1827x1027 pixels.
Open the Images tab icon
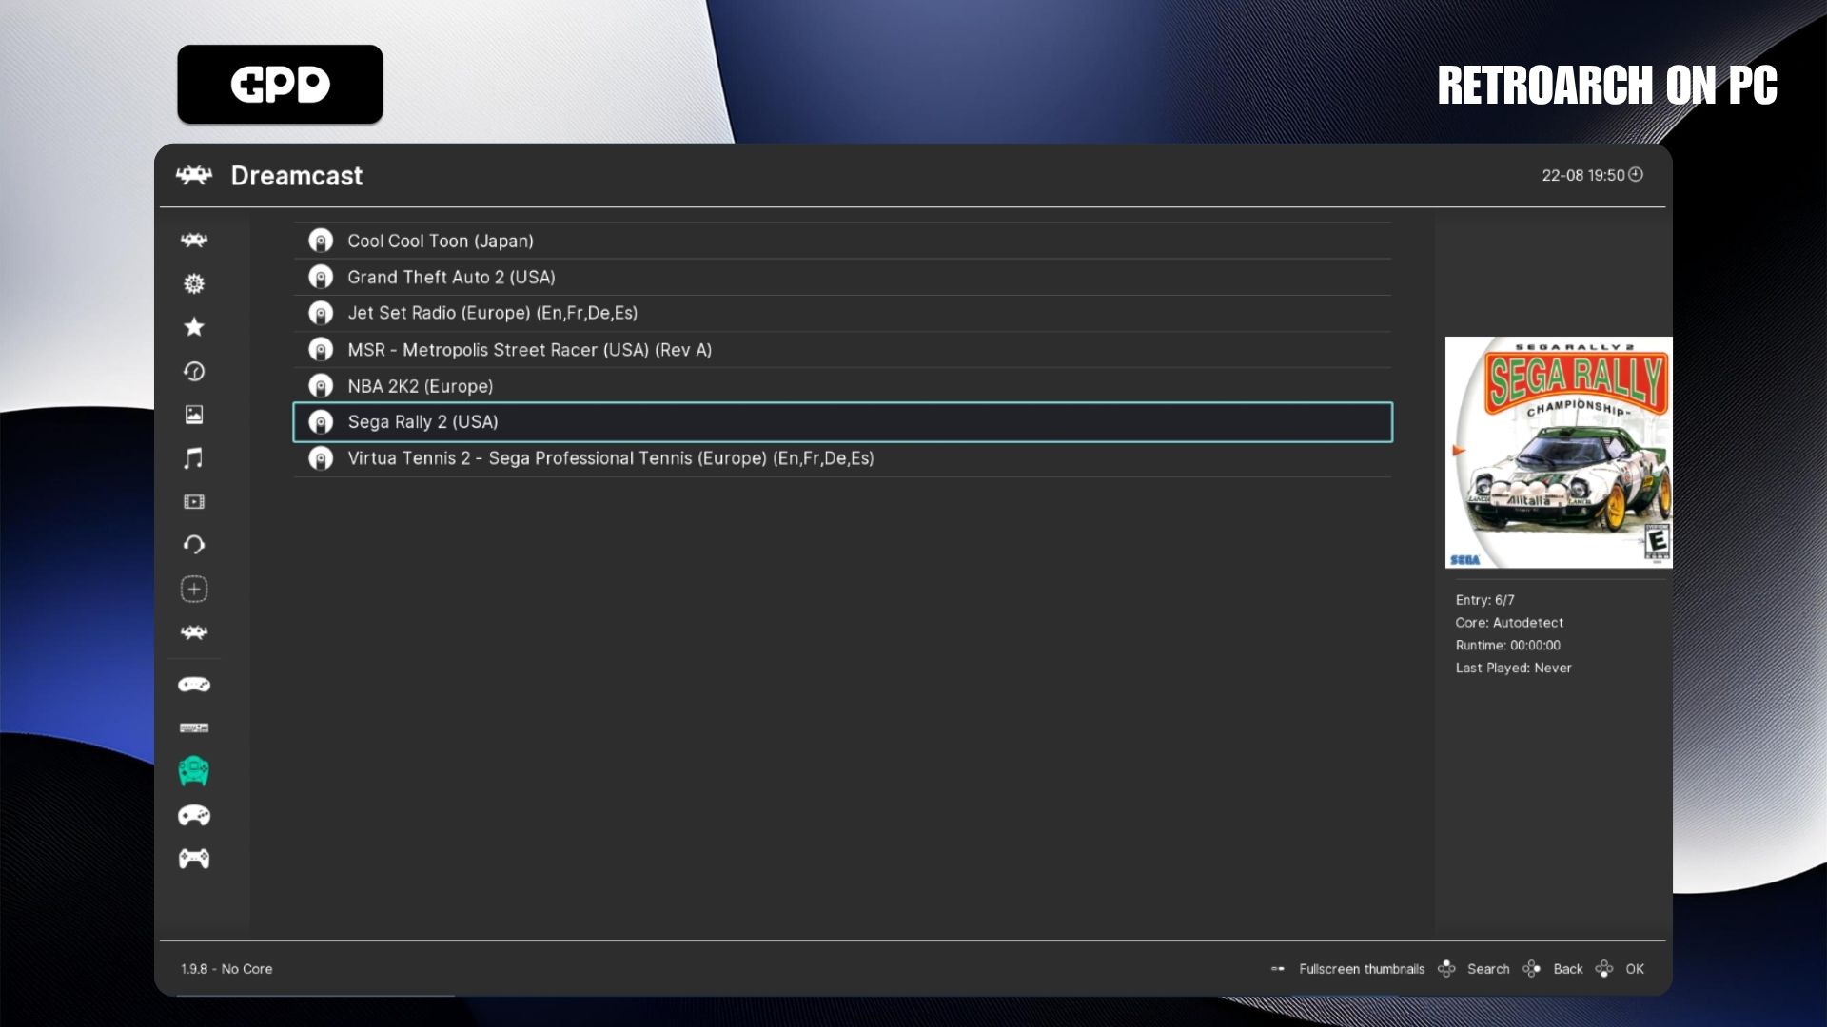194,415
